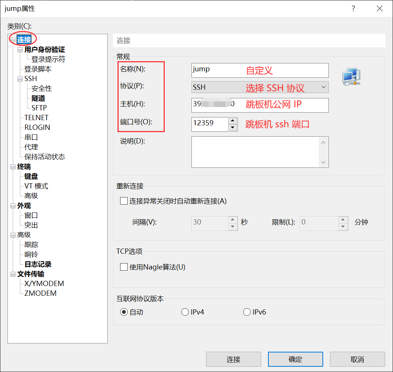Select 隧道 tree item
This screenshot has height=372, width=393.
(x=38, y=98)
